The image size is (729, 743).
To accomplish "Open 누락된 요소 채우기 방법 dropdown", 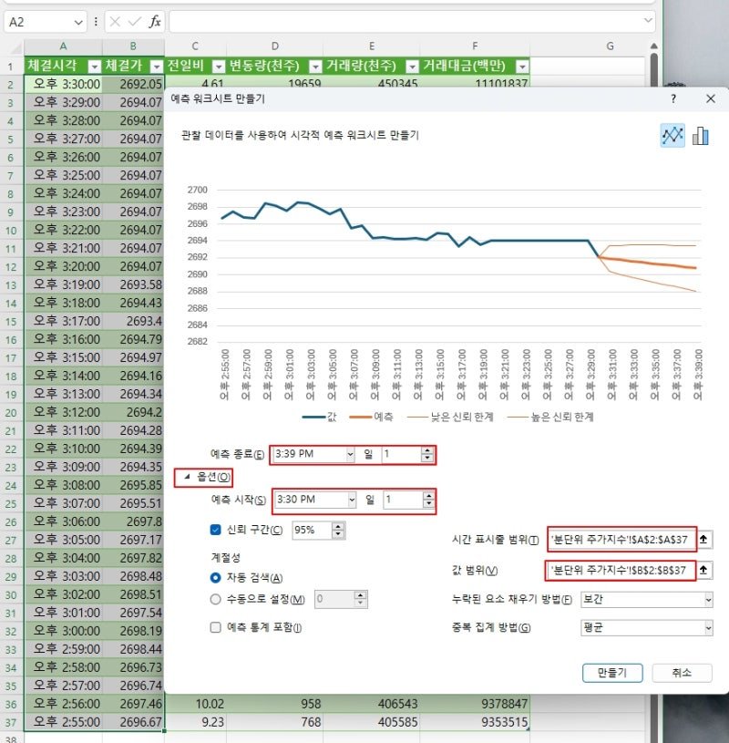I will (647, 600).
